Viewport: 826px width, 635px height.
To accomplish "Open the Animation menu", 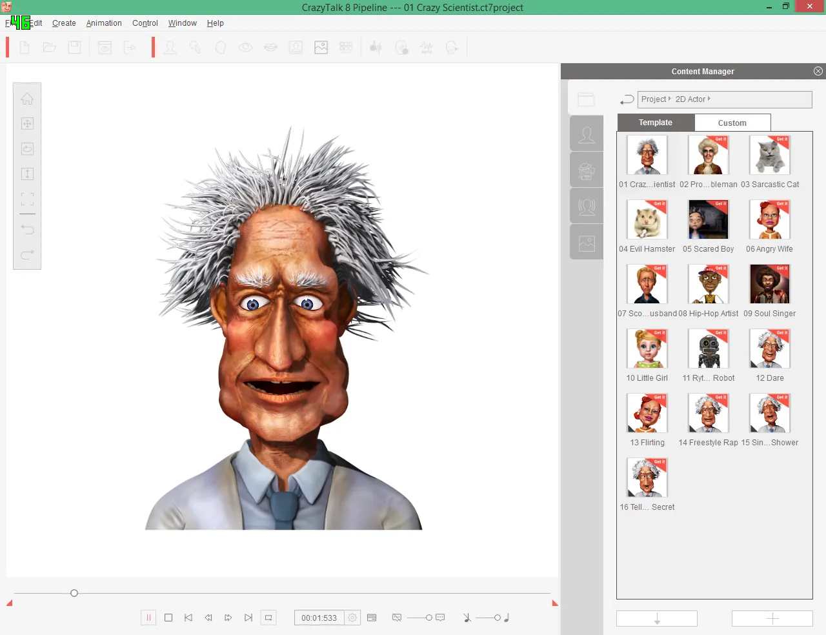I will tap(104, 23).
